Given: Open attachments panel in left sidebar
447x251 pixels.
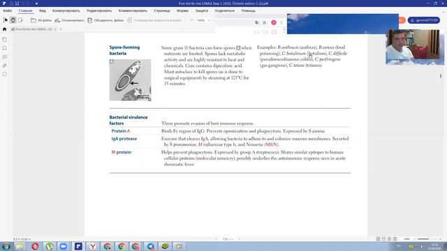Looking at the screenshot, I should coord(5,66).
